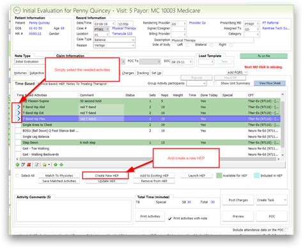Expand the Create Task dropdown
The image size is (303, 248).
click(285, 200)
